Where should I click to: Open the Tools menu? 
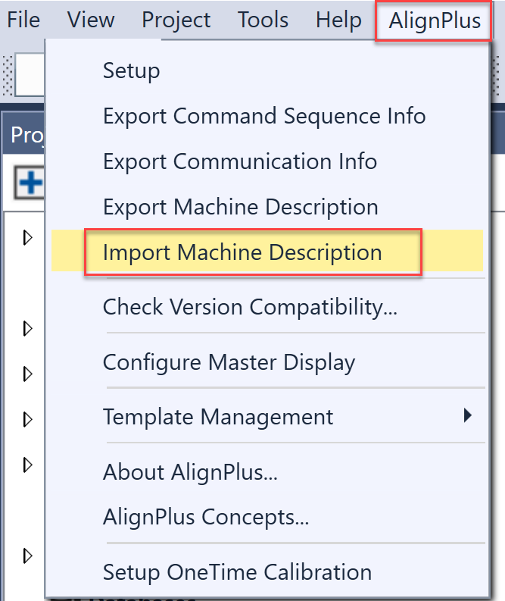click(x=263, y=20)
